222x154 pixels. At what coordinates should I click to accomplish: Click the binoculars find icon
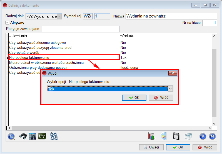coord(23,136)
